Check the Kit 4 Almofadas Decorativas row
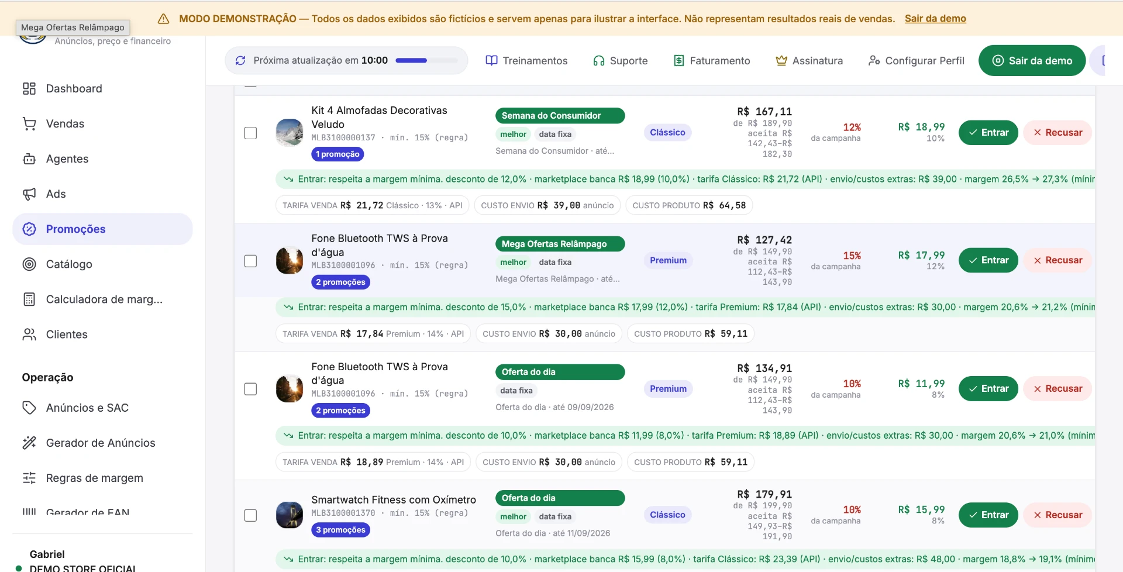Image resolution: width=1123 pixels, height=572 pixels. pos(250,133)
